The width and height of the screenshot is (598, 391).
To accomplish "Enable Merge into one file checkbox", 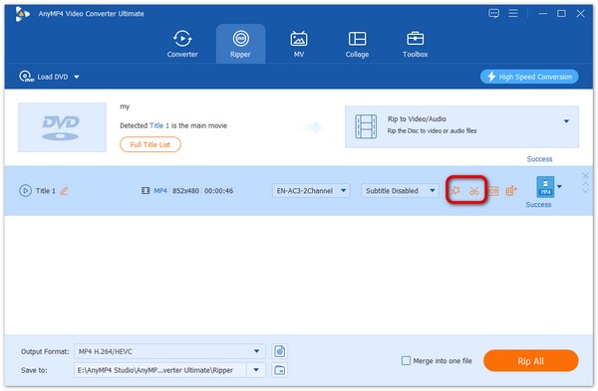I will point(406,360).
